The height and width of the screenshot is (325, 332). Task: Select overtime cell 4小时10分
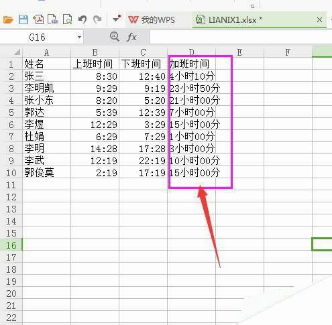(191, 76)
